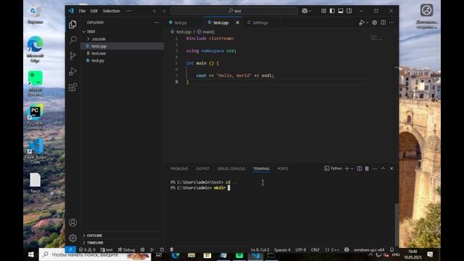
Task: Create a new terminal with plus icon
Action: tap(347, 169)
